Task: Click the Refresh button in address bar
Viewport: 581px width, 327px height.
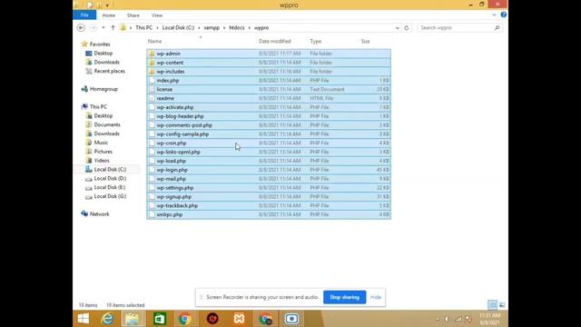Action: [x=407, y=28]
